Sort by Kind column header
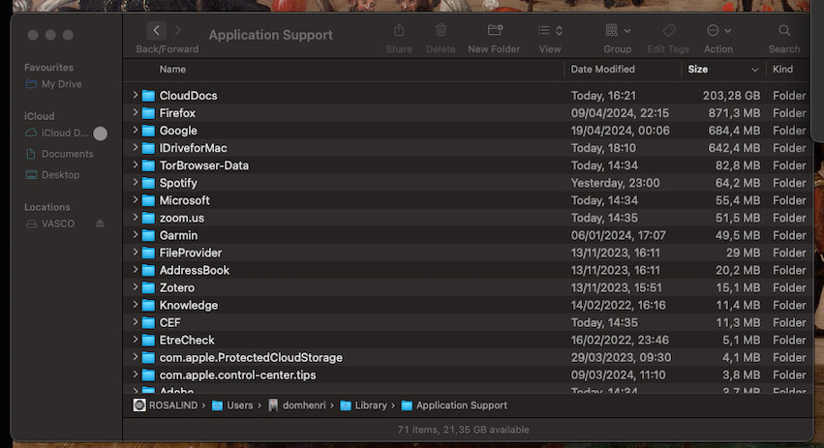 click(x=782, y=70)
